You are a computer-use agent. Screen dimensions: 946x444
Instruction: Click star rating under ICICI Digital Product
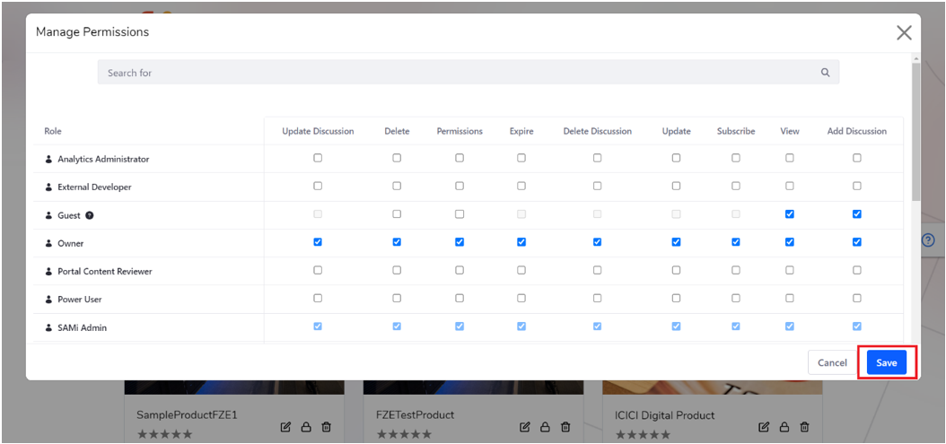pyautogui.click(x=644, y=434)
